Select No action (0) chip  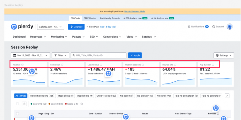click(x=127, y=96)
